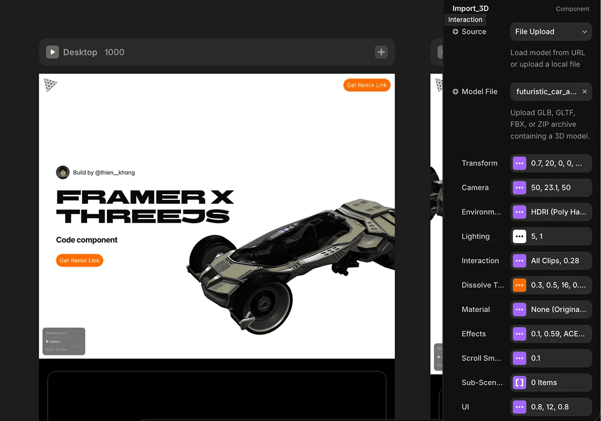Add a breakpoint with the plus icon

point(381,52)
